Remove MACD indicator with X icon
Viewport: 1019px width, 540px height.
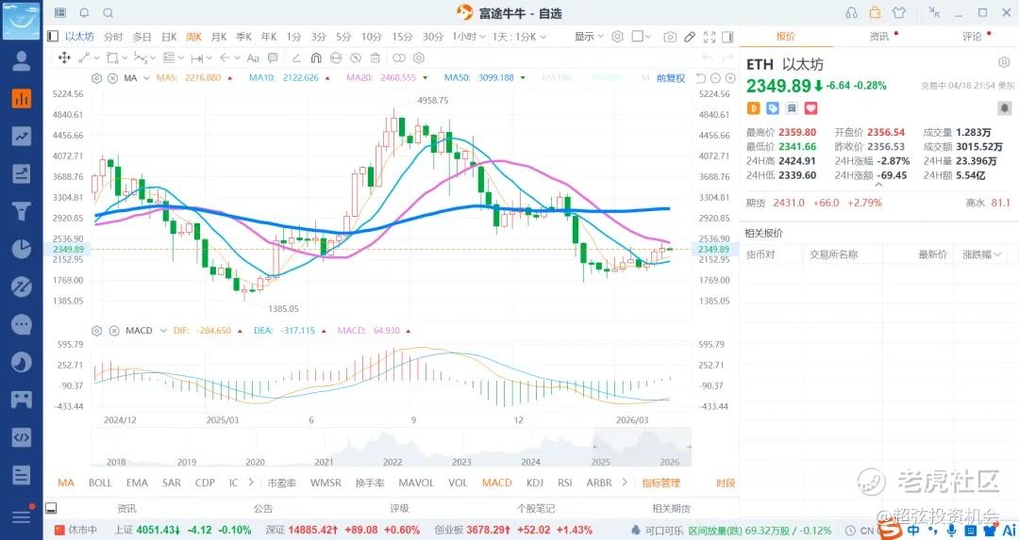pos(114,331)
